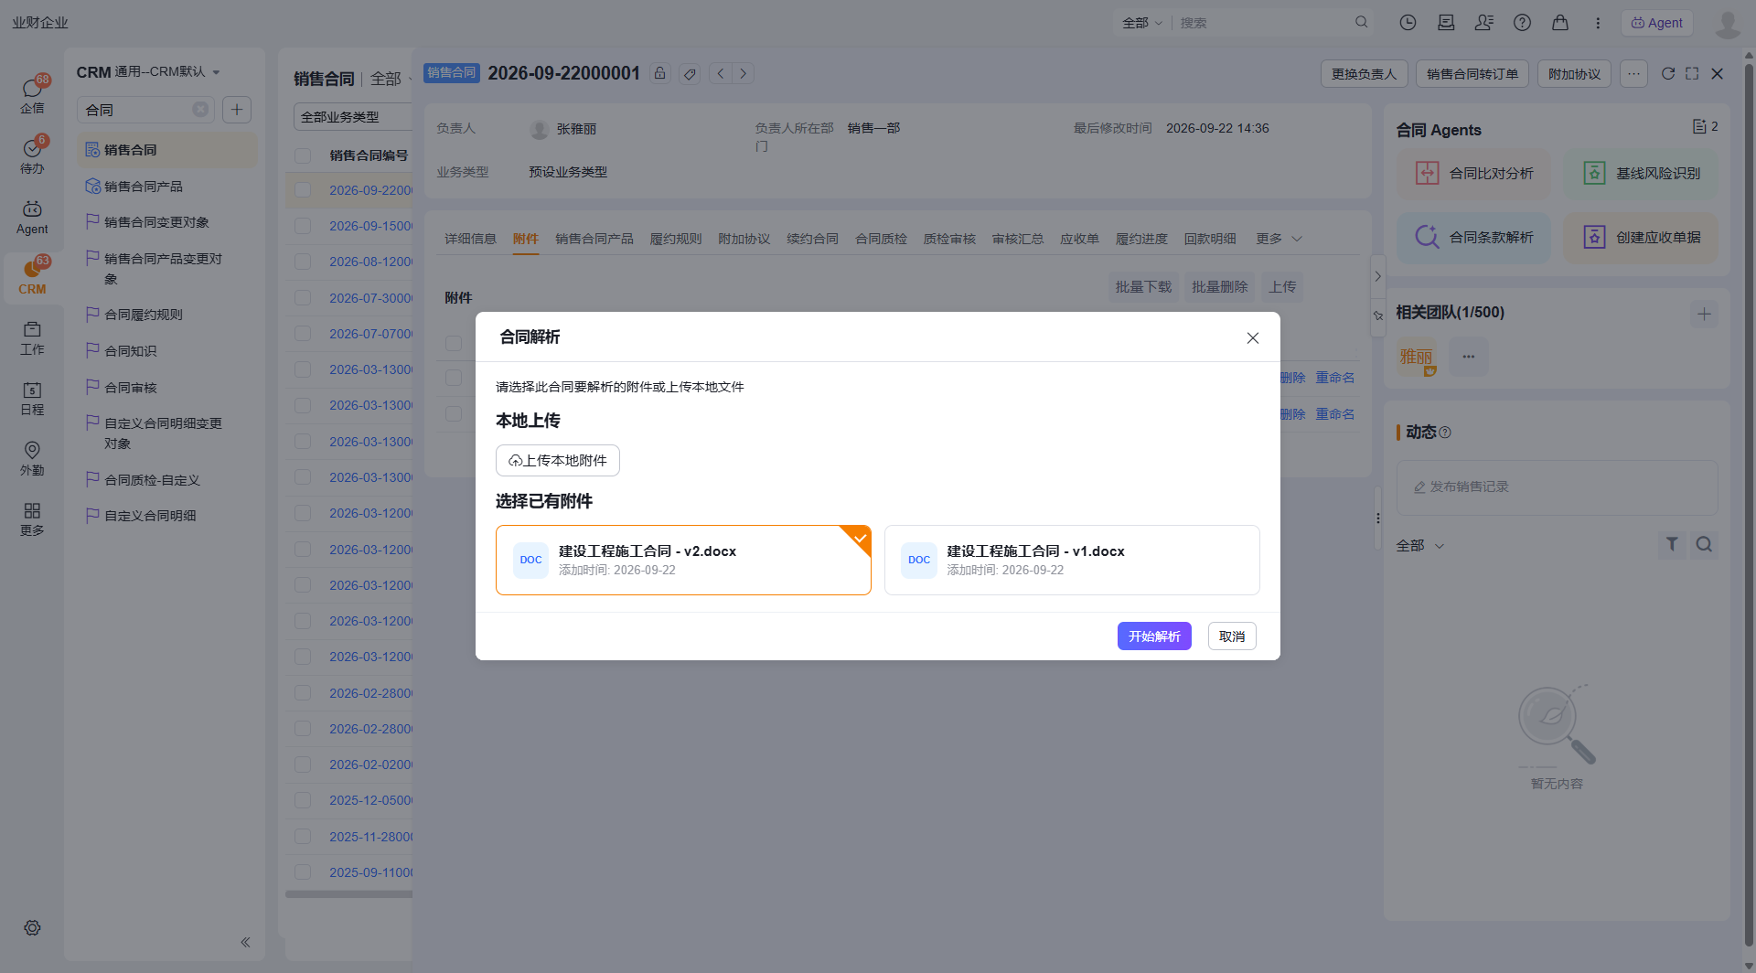Image resolution: width=1756 pixels, height=973 pixels.
Task: Click the 更换负责人 button
Action: coord(1364,74)
